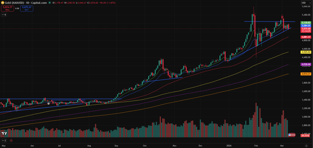Click the US flag economic event icon
Image resolution: width=313 pixels, height=148 pixels.
point(290,134)
